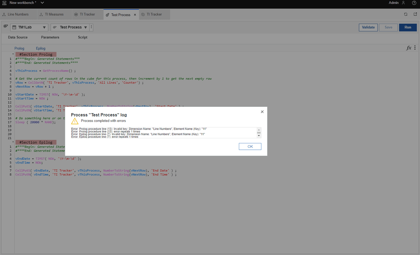This screenshot has height=255, width=420.
Task: Click the vEndTime = NOW line
Action: click(29, 163)
